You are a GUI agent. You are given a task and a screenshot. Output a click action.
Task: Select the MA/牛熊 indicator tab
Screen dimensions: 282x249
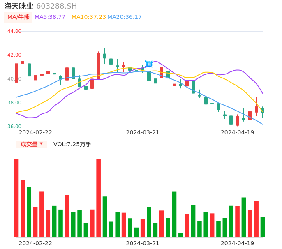tap(18, 17)
